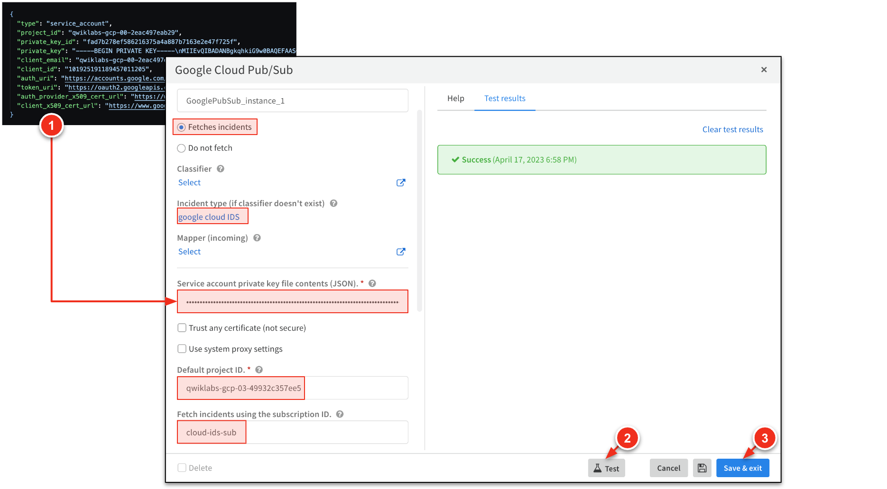The image size is (887, 489).
Task: Click the Clear test results link
Action: point(732,130)
